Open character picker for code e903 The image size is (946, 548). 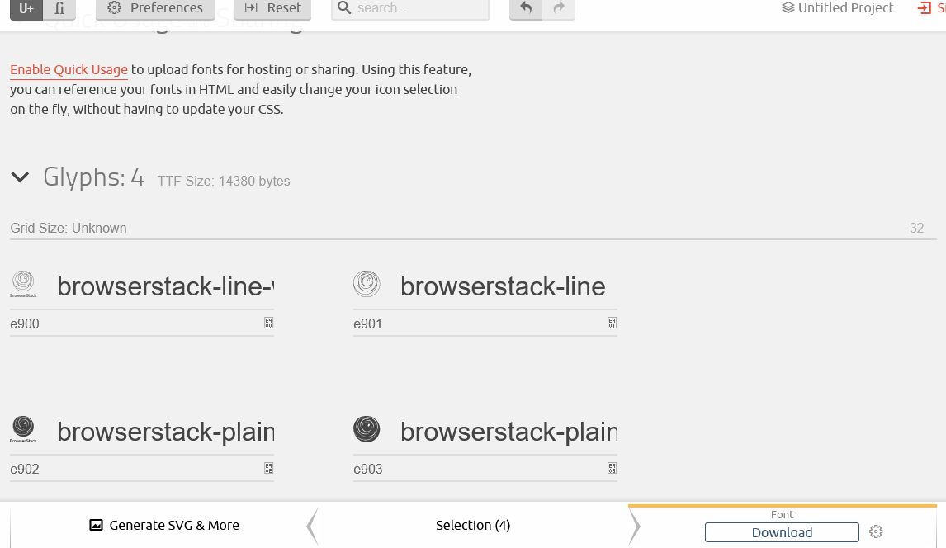pyautogui.click(x=612, y=469)
